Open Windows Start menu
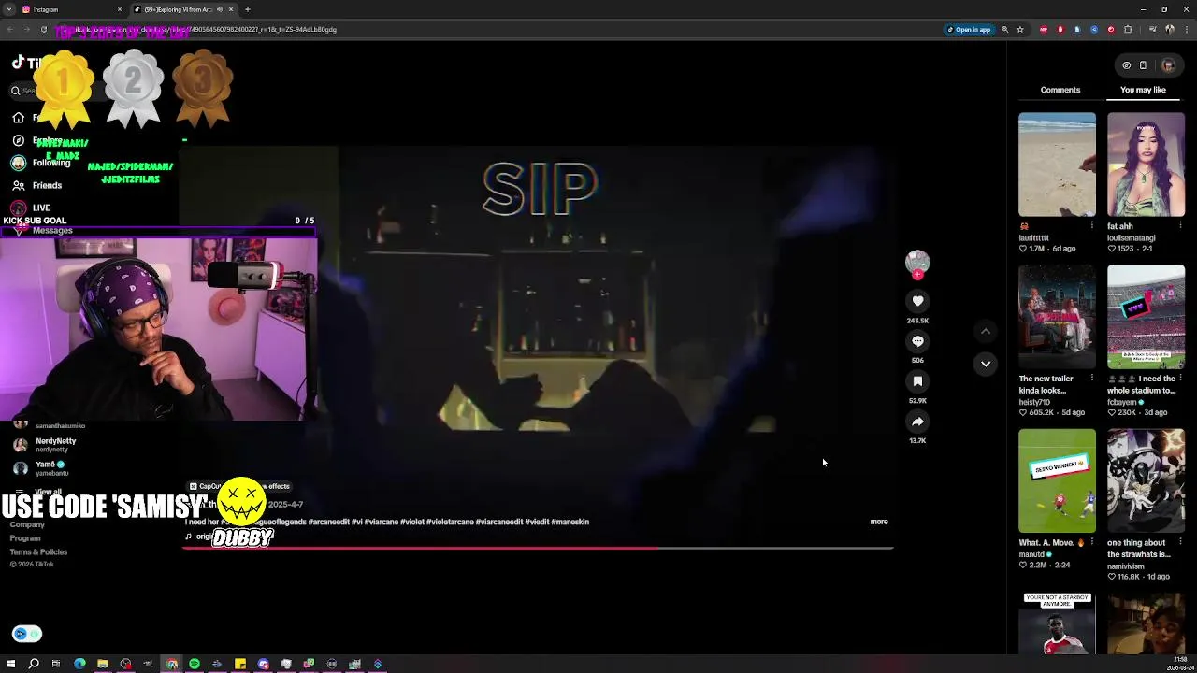 (11, 664)
